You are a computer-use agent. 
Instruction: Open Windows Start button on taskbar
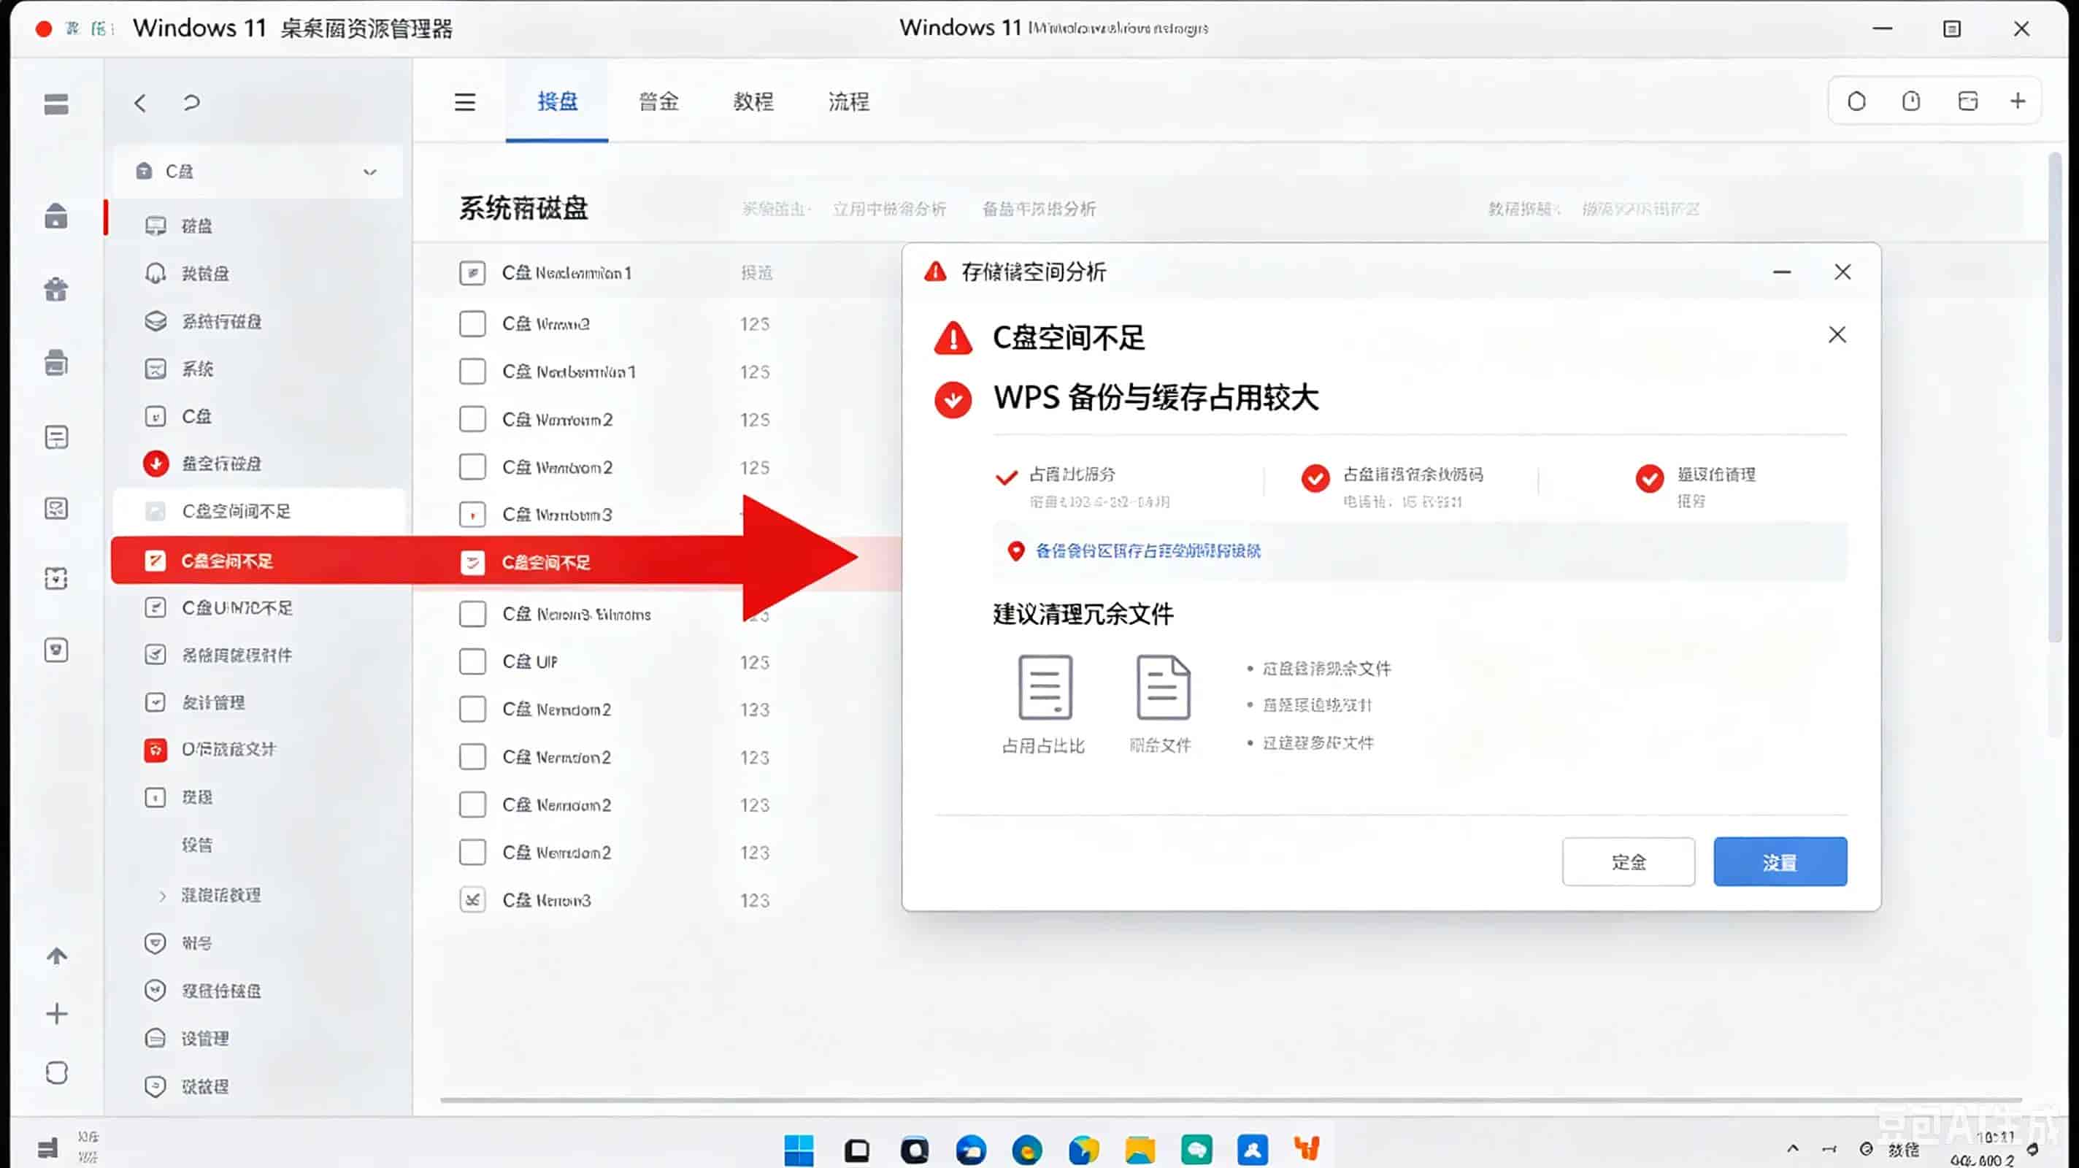pos(799,1150)
